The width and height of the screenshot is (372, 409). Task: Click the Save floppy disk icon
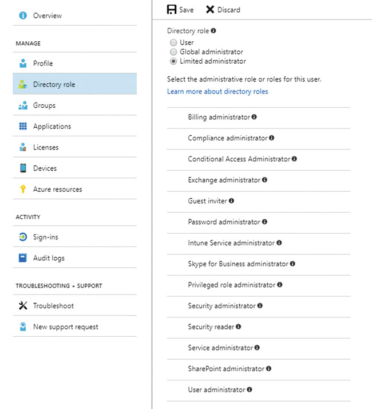click(x=171, y=10)
